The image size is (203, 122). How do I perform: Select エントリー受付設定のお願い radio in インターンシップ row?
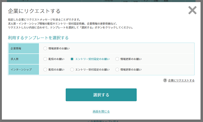(x=72, y=70)
